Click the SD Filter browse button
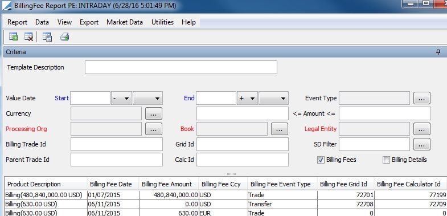Viewport: 447px width, 216px height. 421,144
